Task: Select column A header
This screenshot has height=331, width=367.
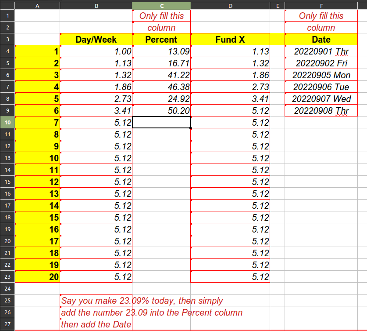Action: tap(37, 6)
